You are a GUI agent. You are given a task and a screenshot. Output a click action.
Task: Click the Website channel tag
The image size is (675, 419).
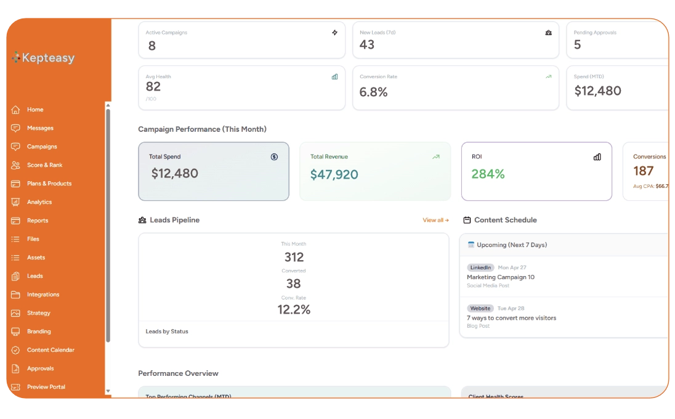(x=480, y=309)
